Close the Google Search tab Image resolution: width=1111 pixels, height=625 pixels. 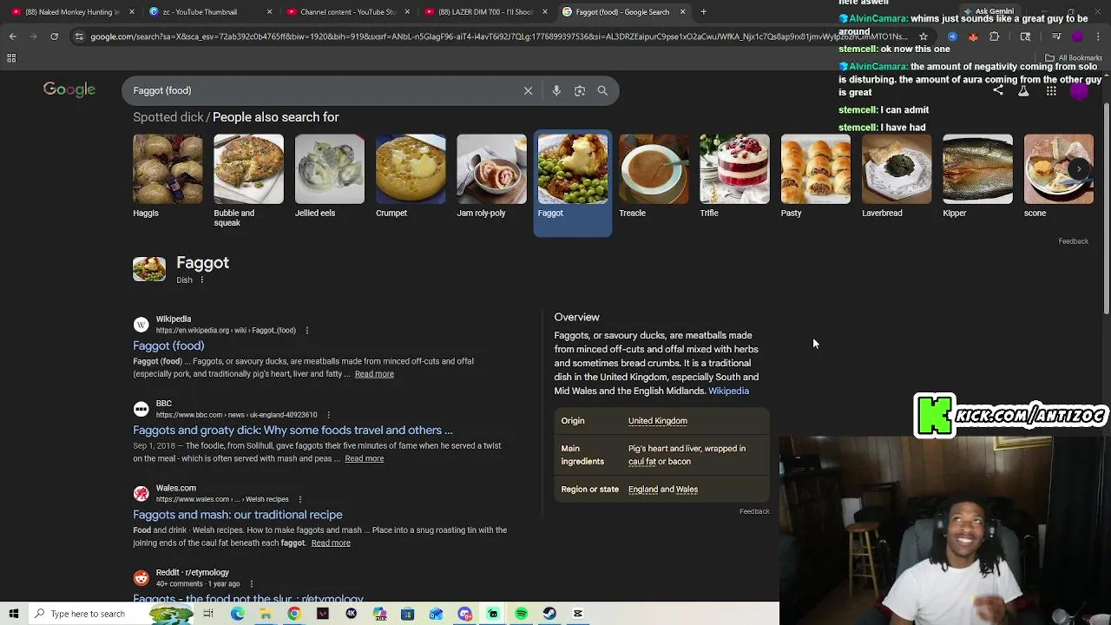click(x=682, y=12)
